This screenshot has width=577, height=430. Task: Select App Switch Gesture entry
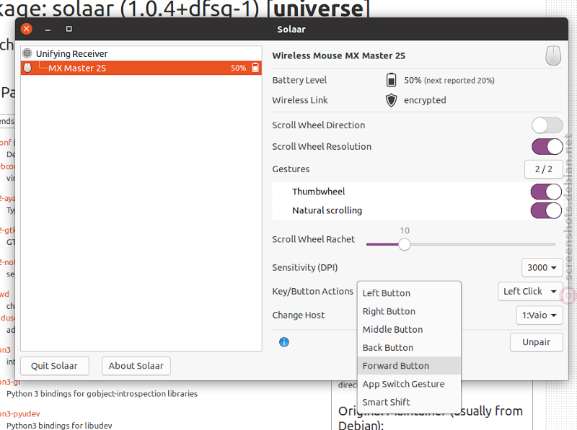409,384
